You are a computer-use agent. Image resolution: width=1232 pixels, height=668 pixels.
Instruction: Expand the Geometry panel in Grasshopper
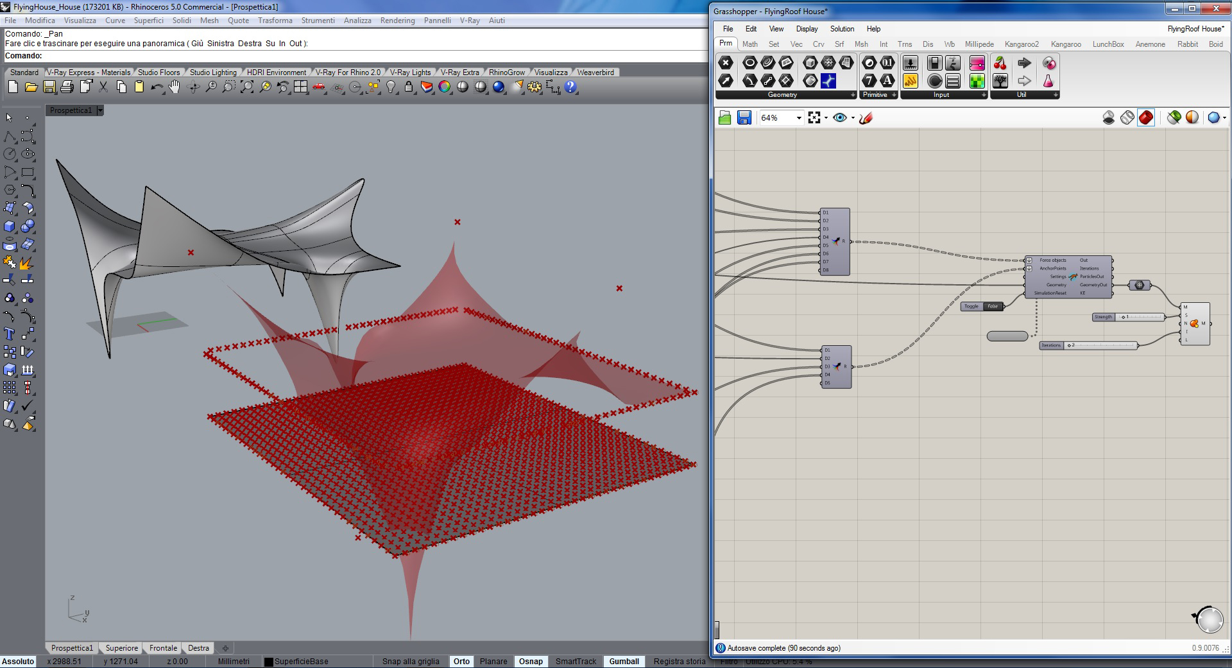[852, 95]
